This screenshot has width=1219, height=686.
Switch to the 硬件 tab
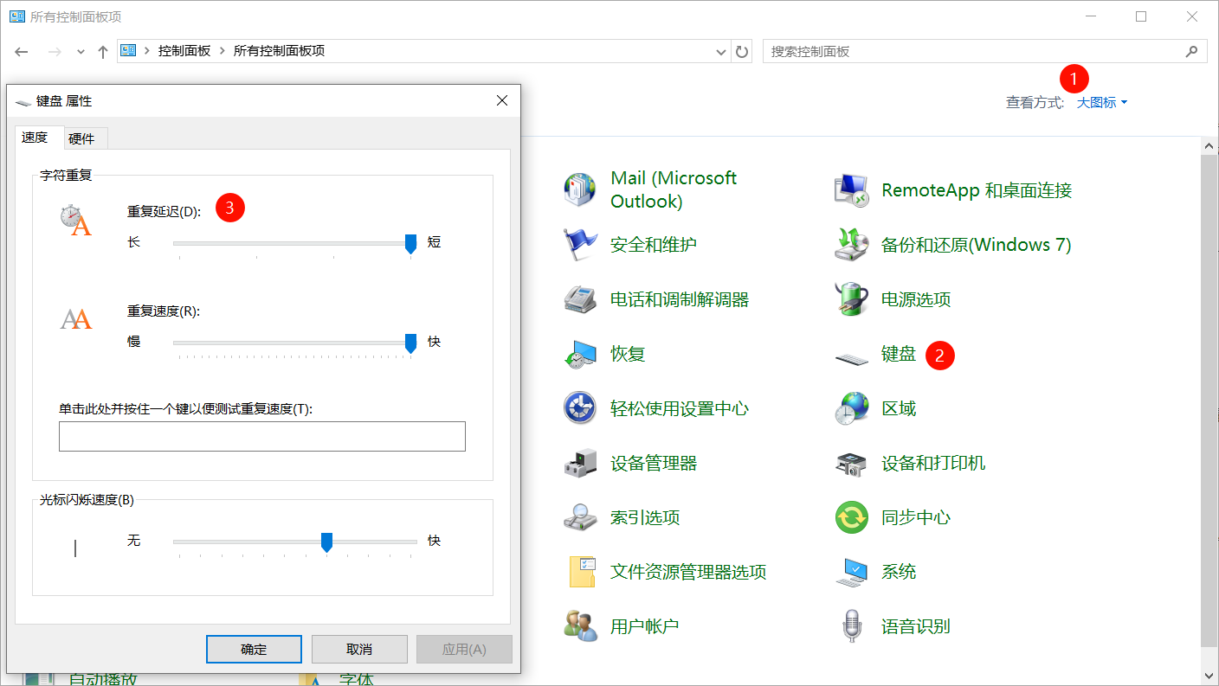tap(81, 138)
